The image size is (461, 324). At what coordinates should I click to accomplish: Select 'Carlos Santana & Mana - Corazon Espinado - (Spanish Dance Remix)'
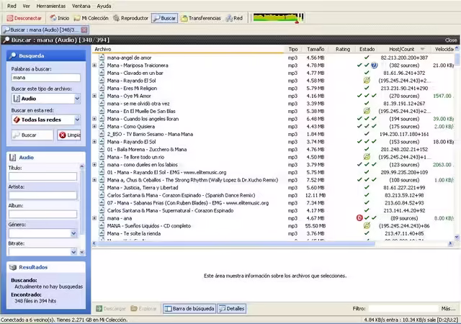[x=181, y=195]
